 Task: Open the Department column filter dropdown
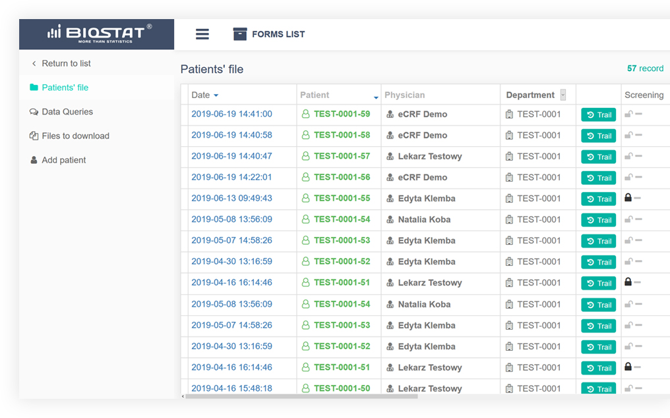click(x=563, y=95)
